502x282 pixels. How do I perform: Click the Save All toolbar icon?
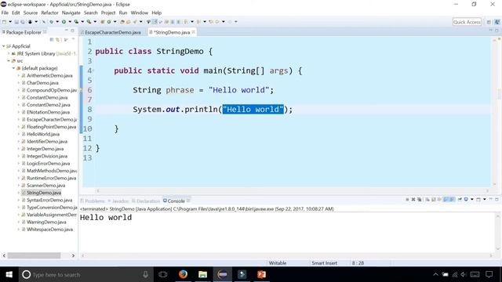point(23,22)
